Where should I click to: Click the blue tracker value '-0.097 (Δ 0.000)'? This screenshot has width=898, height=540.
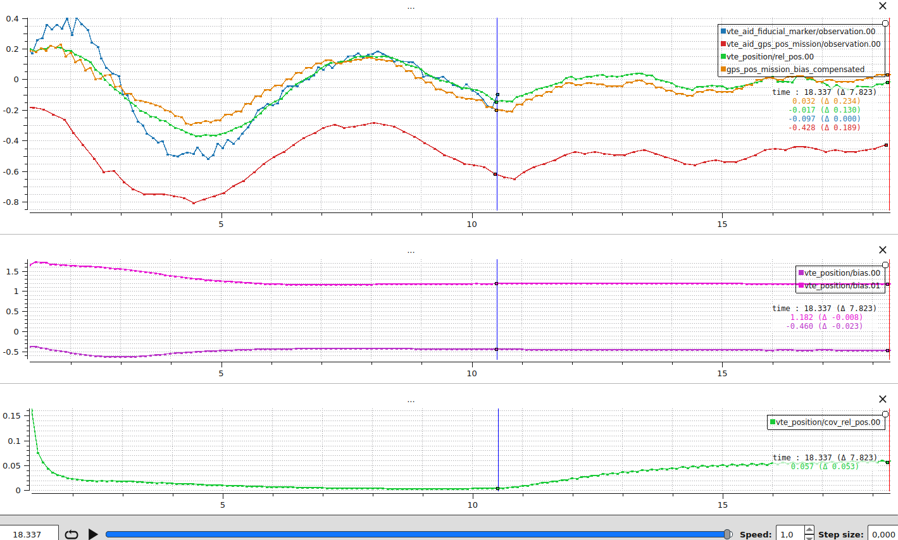tap(824, 119)
